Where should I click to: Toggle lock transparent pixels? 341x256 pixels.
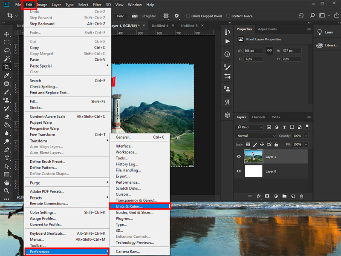coord(248,145)
